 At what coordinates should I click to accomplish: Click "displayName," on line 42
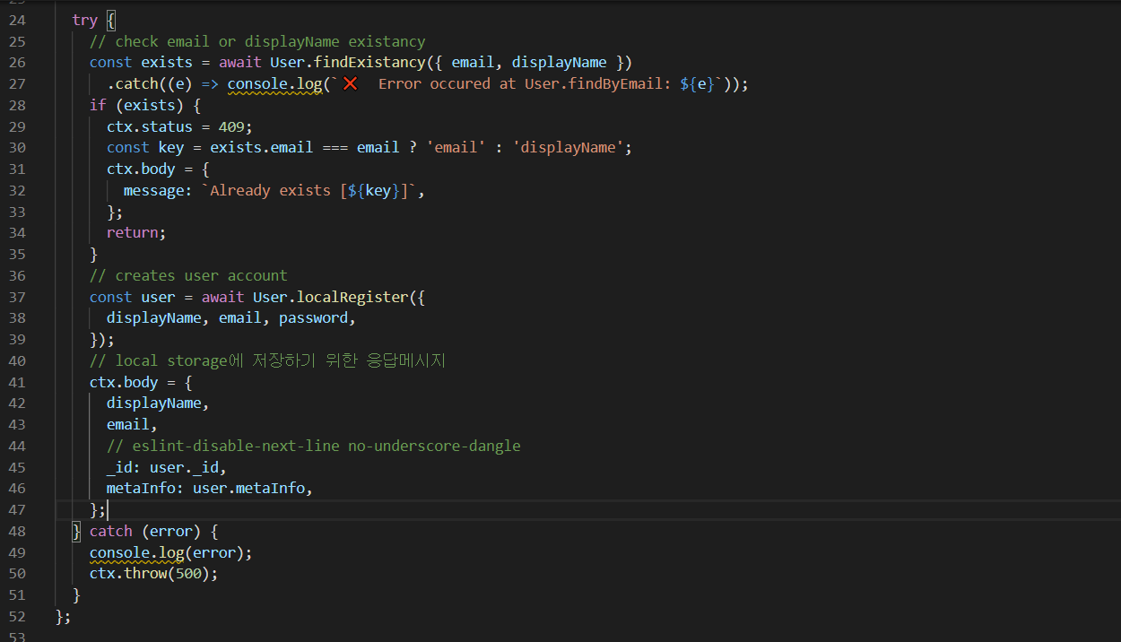pos(158,403)
